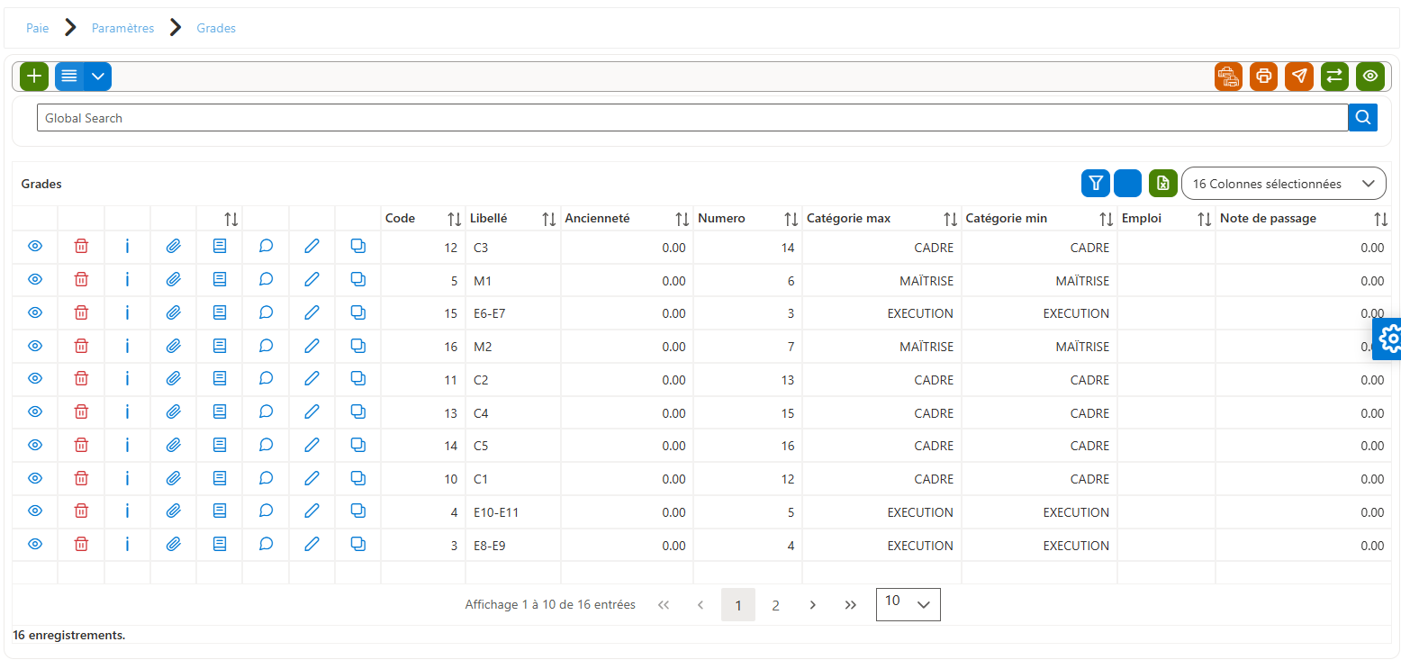Go to Paramètres in breadcrumb

(122, 28)
